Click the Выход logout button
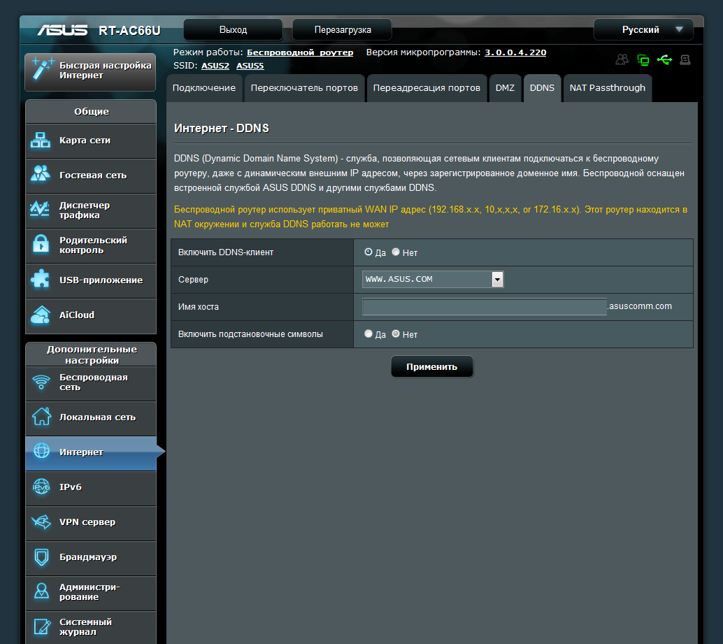Image resolution: width=723 pixels, height=644 pixels. [x=234, y=29]
